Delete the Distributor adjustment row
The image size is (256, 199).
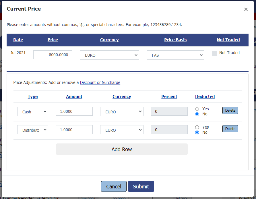tap(230, 129)
